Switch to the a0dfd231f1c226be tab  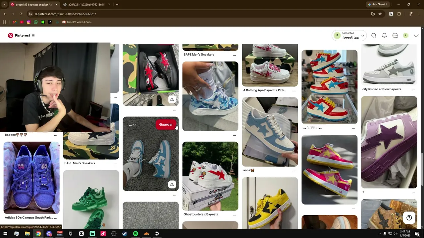point(87,5)
